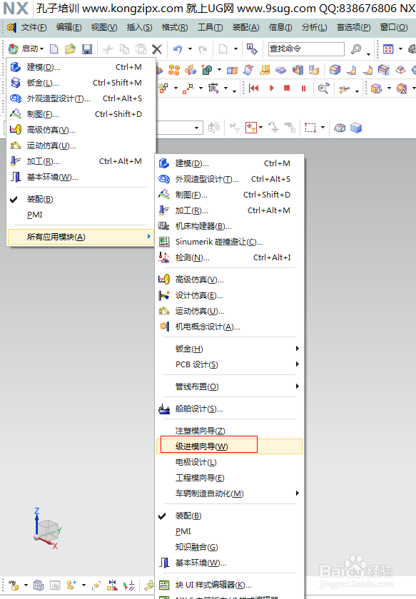Screen dimensions: 416x599
Task: Click the magnifier icon beside 查找命令 box
Action: pos(356,49)
